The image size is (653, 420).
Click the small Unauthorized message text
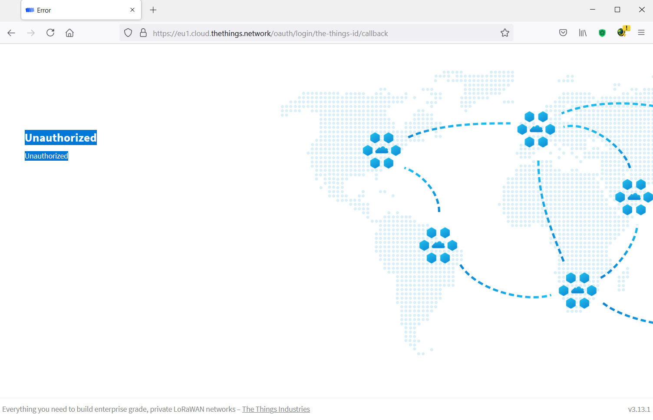pos(46,156)
